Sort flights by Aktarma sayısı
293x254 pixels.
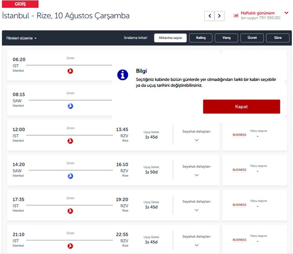(x=170, y=38)
